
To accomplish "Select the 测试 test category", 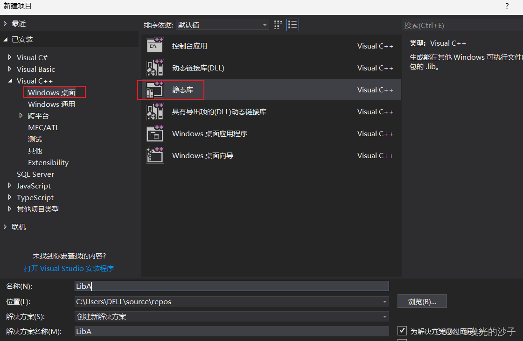I will point(35,139).
